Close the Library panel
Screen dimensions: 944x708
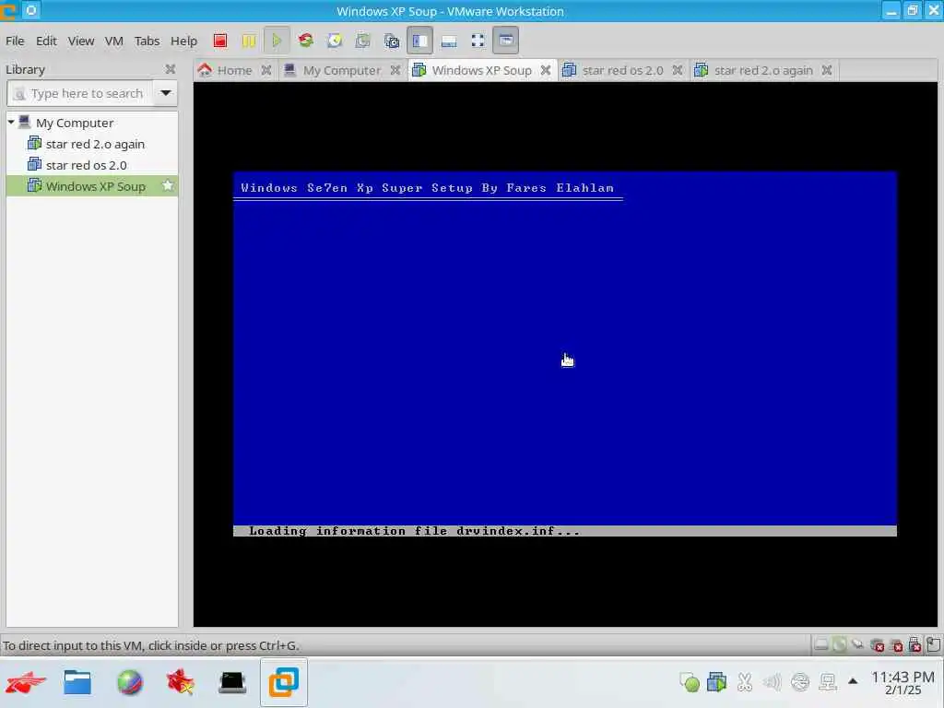[x=171, y=69]
